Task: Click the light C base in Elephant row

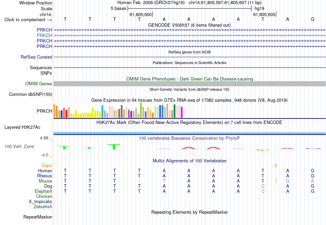Action: pos(263,191)
